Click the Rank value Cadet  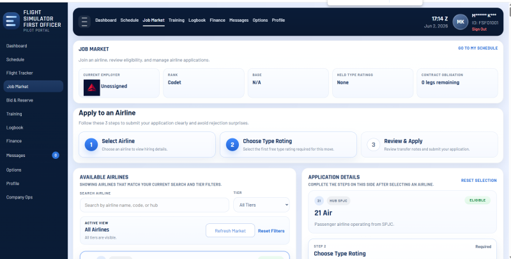click(174, 82)
